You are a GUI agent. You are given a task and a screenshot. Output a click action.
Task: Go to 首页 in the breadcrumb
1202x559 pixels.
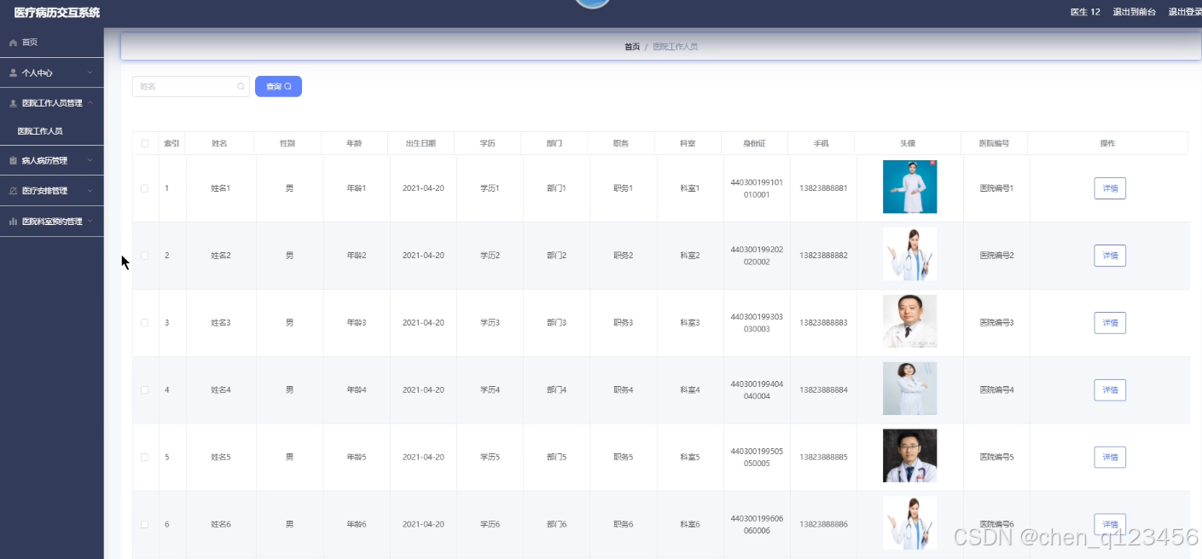click(x=632, y=47)
